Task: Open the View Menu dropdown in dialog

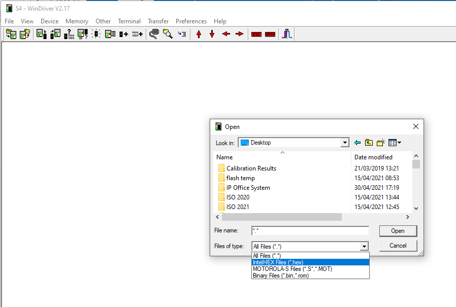Action: [395, 143]
